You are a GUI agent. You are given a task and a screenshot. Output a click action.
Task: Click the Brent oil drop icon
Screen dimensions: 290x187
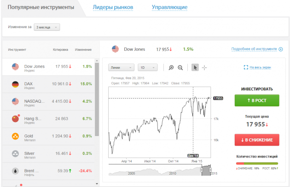[15, 171]
